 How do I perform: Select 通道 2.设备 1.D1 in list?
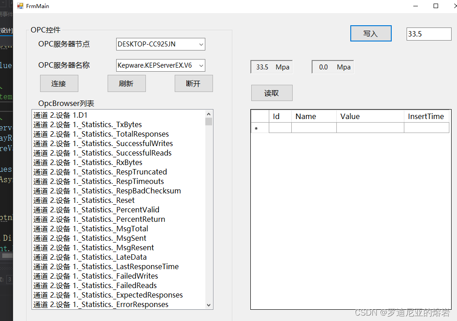60,115
